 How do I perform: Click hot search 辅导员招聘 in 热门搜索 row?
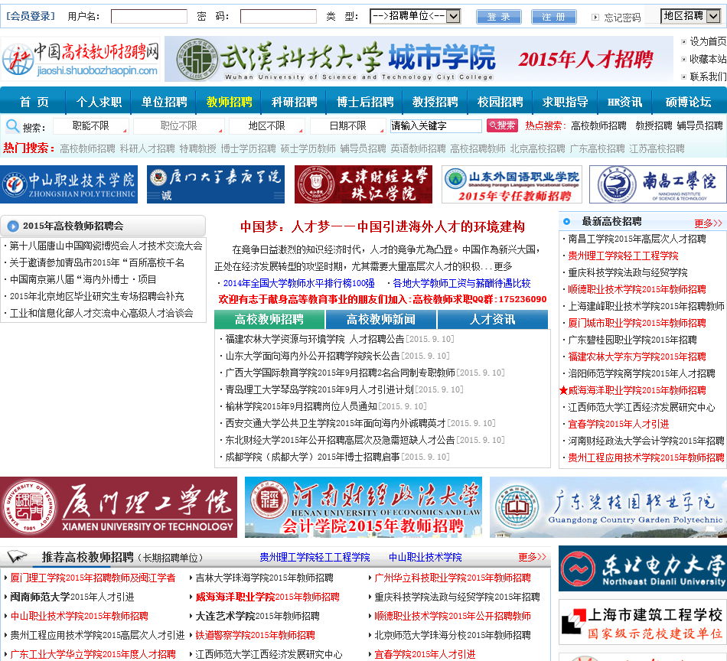[x=363, y=148]
